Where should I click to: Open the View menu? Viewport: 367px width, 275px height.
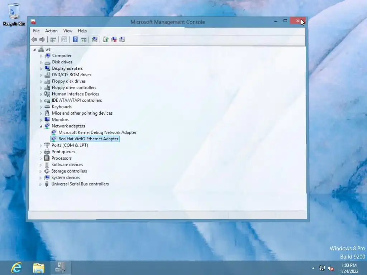point(68,31)
